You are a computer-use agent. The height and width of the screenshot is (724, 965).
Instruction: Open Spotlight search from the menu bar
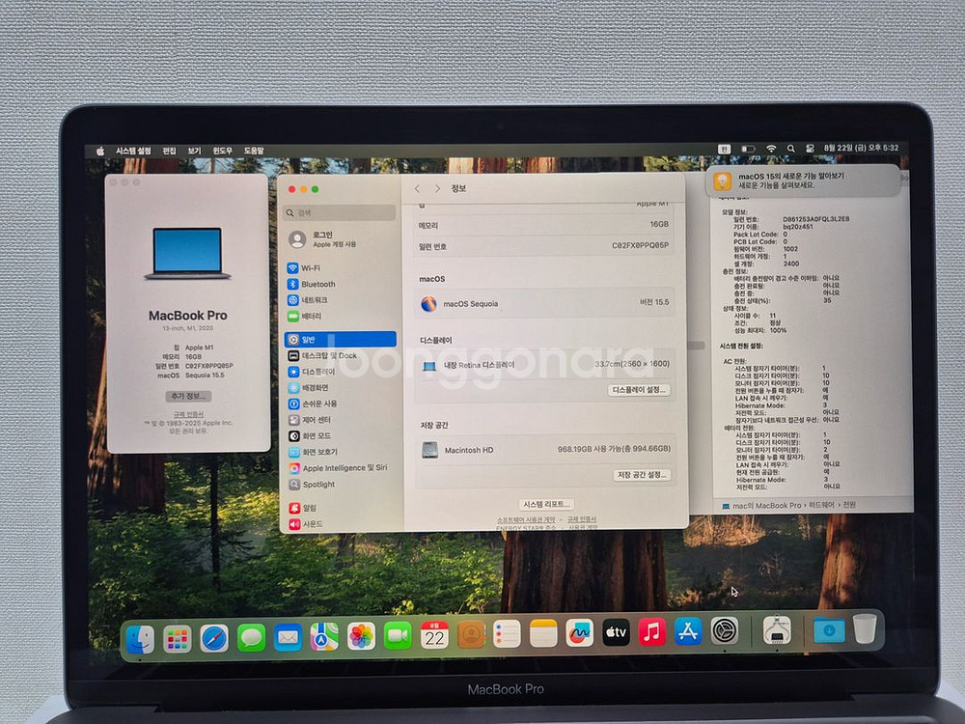click(791, 149)
